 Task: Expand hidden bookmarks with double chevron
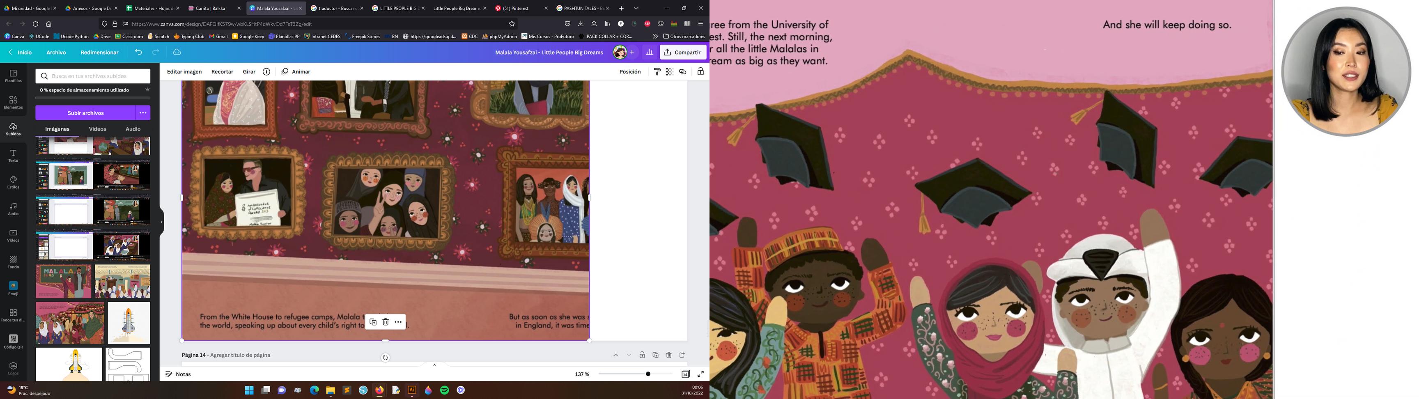[x=655, y=37]
